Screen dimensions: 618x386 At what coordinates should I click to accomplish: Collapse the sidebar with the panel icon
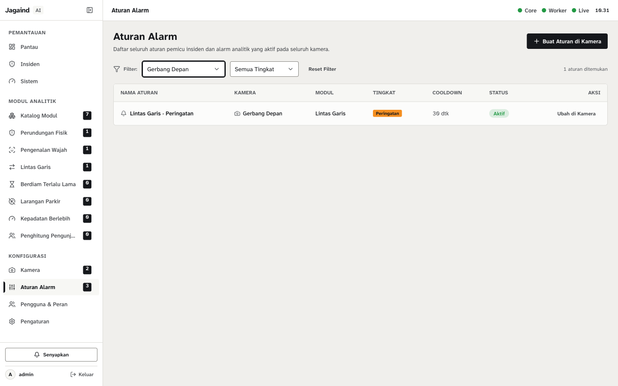[90, 10]
